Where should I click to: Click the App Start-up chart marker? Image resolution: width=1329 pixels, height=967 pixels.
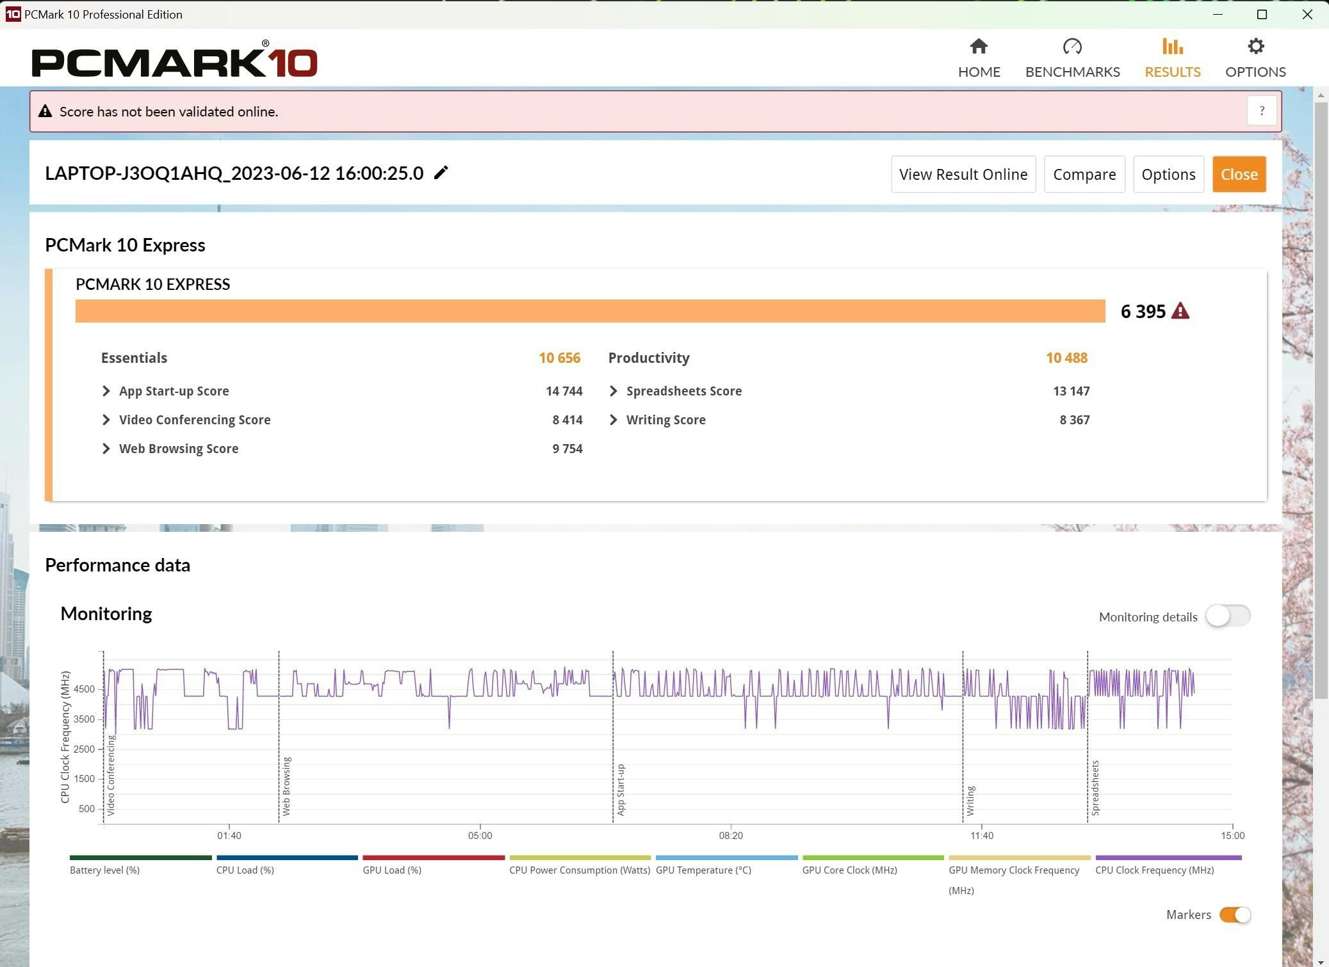coord(621,790)
